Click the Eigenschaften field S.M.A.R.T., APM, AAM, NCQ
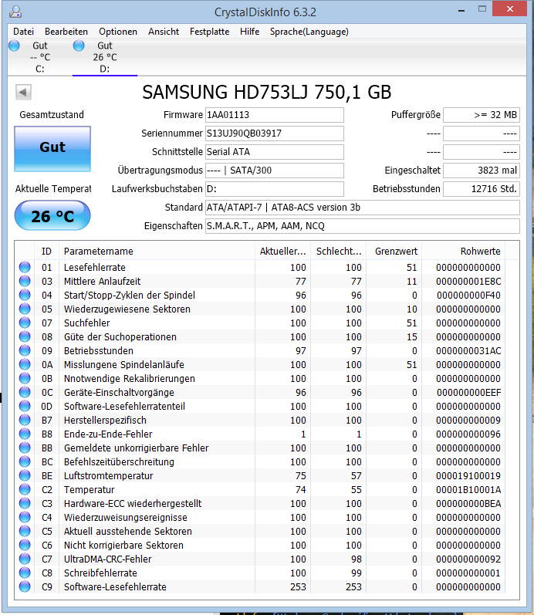 (363, 226)
